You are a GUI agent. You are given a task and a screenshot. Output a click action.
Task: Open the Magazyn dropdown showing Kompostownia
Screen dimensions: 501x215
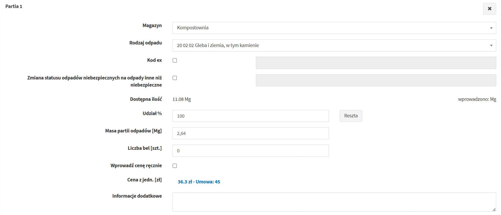[x=334, y=28]
